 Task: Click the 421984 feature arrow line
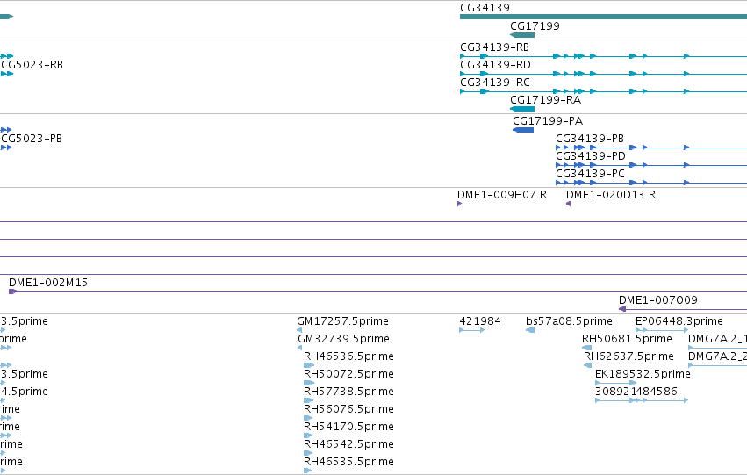[x=472, y=330]
